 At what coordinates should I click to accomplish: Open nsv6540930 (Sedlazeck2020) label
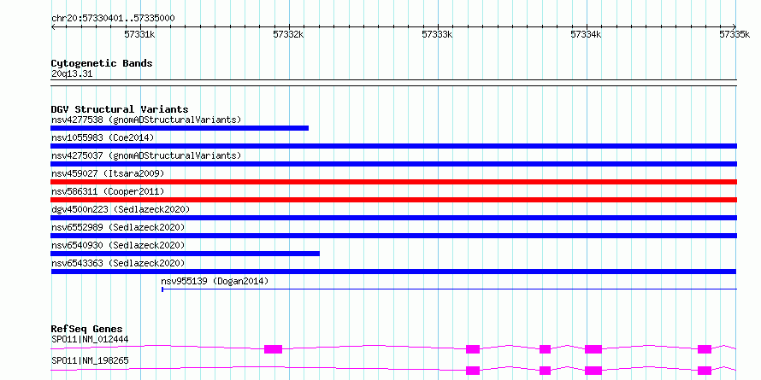click(x=118, y=245)
